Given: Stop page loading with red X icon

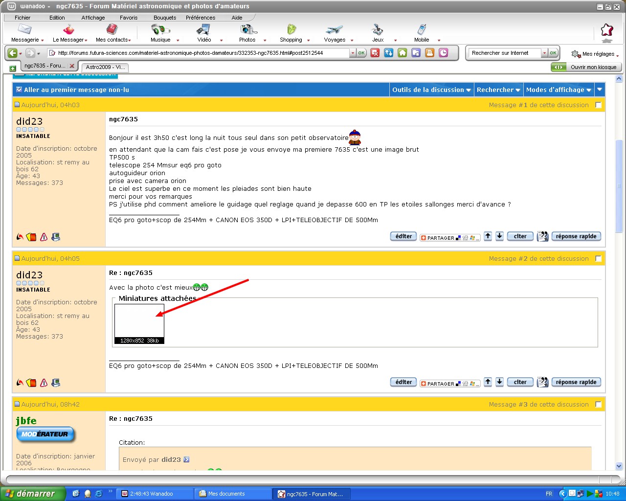Looking at the screenshot, I should tap(375, 53).
